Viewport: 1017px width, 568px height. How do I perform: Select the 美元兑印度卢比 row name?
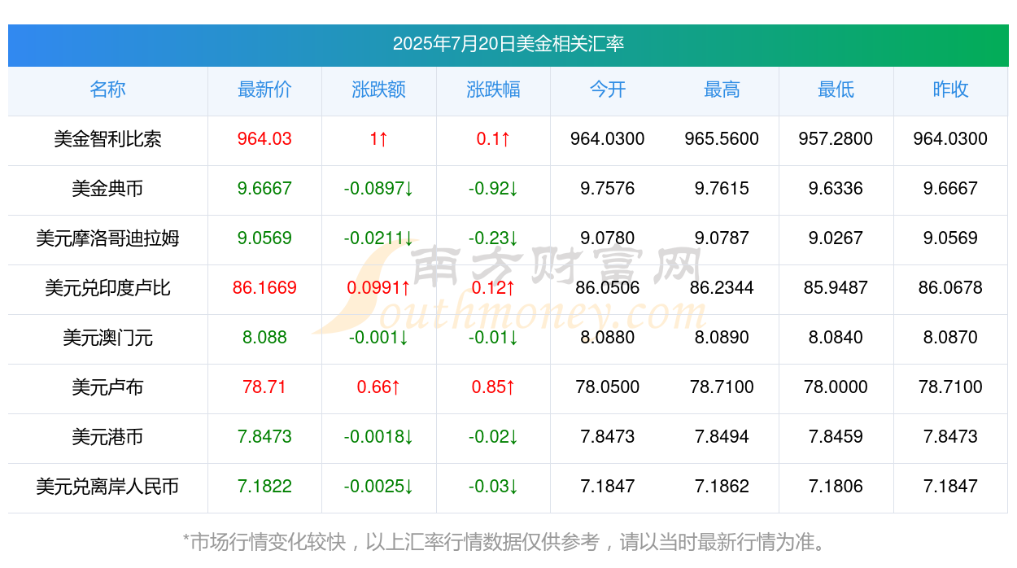pos(107,288)
